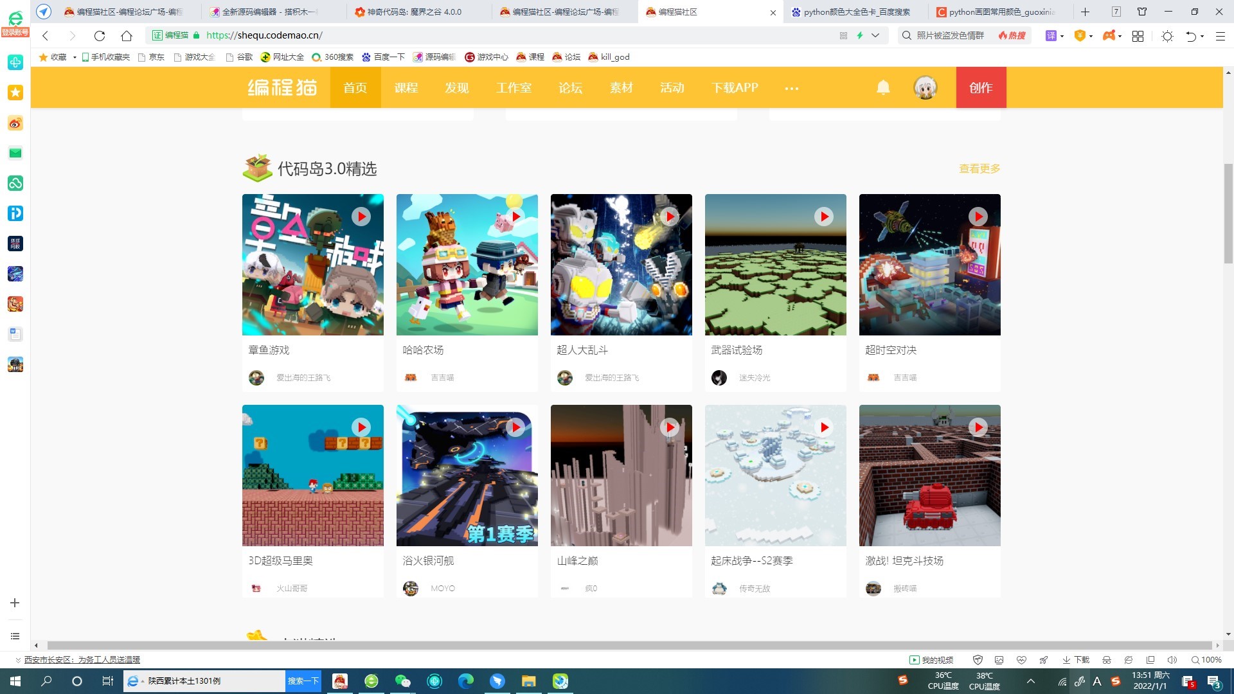Open 论坛 in the site navigation
The width and height of the screenshot is (1234, 694).
click(x=570, y=87)
